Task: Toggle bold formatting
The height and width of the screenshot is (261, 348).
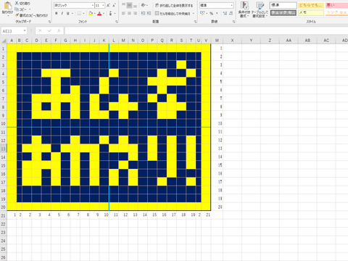Action: pos(57,13)
